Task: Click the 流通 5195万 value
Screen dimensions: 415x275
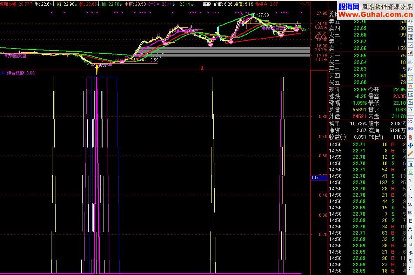Action: (397, 131)
